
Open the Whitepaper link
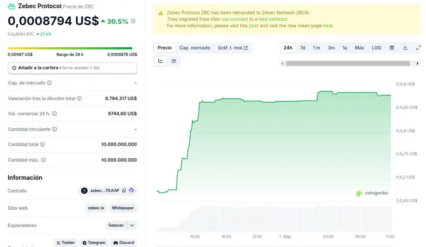tap(123, 208)
